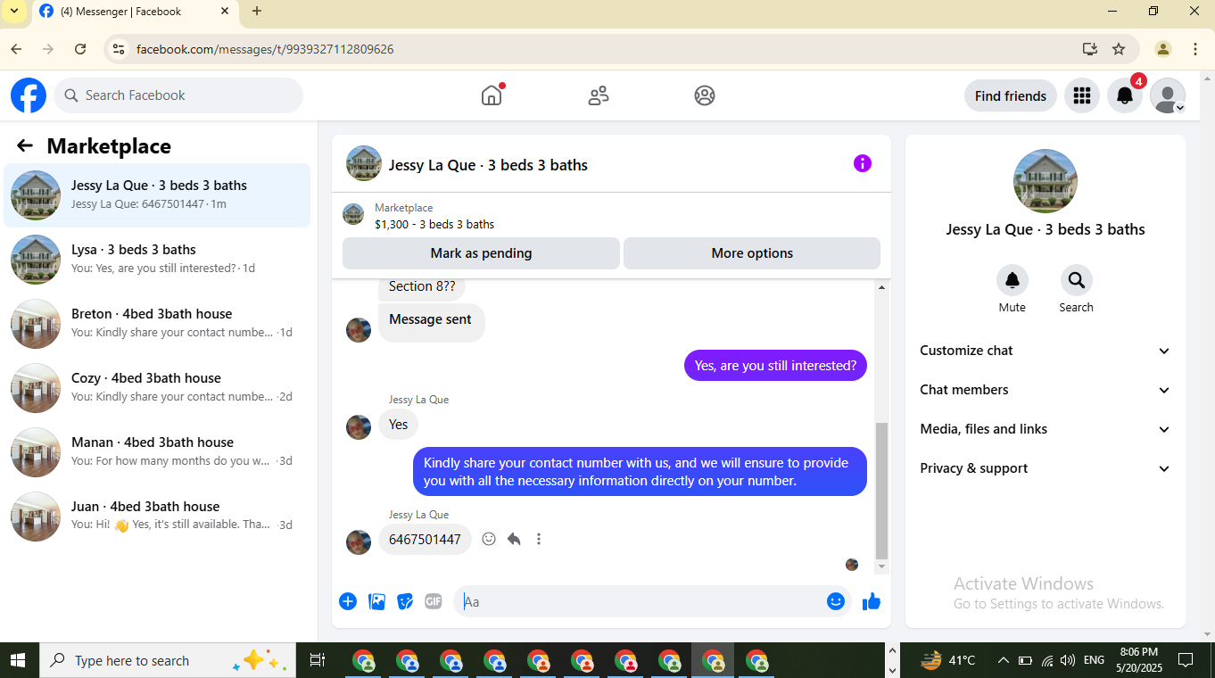This screenshot has height=678, width=1215.
Task: Open the notifications bell with badge 4
Action: point(1125,95)
